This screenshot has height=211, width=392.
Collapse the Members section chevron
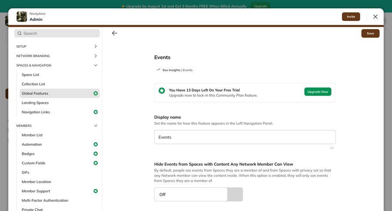coord(95,126)
